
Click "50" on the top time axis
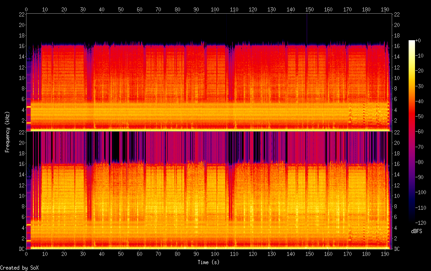[121, 9]
